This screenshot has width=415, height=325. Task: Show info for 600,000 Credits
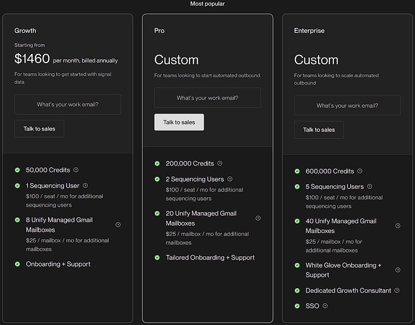[x=360, y=171]
